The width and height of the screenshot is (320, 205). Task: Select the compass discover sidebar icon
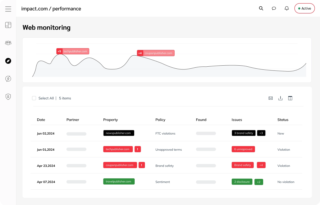(8, 61)
